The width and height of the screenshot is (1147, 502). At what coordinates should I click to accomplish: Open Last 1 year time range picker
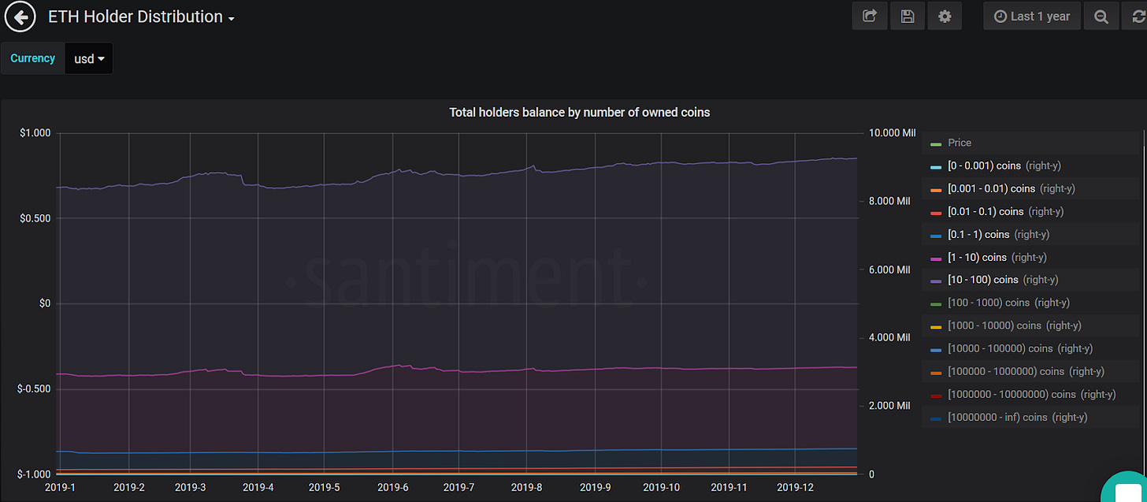(1032, 16)
